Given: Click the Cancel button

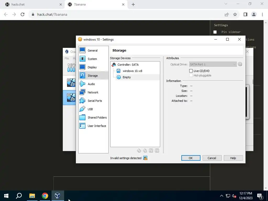Looking at the screenshot, I should pos(212,158).
